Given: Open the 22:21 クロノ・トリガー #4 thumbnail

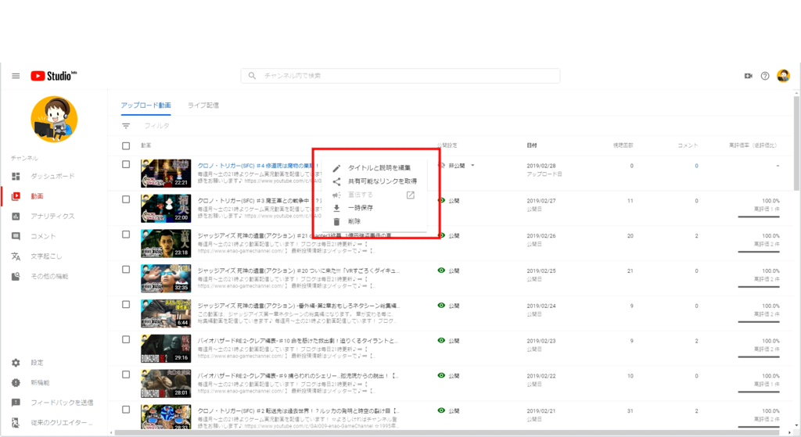Looking at the screenshot, I should (166, 174).
